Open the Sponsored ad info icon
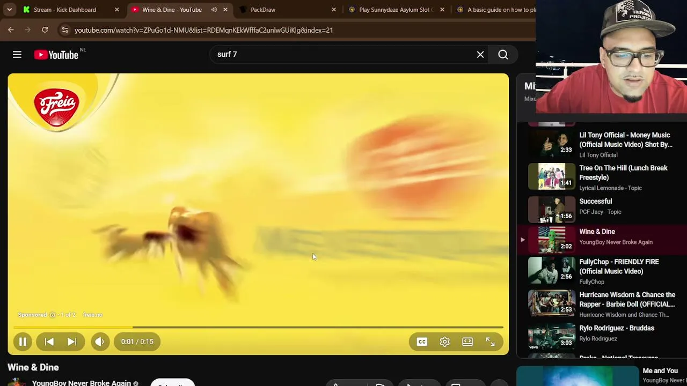 pos(52,315)
